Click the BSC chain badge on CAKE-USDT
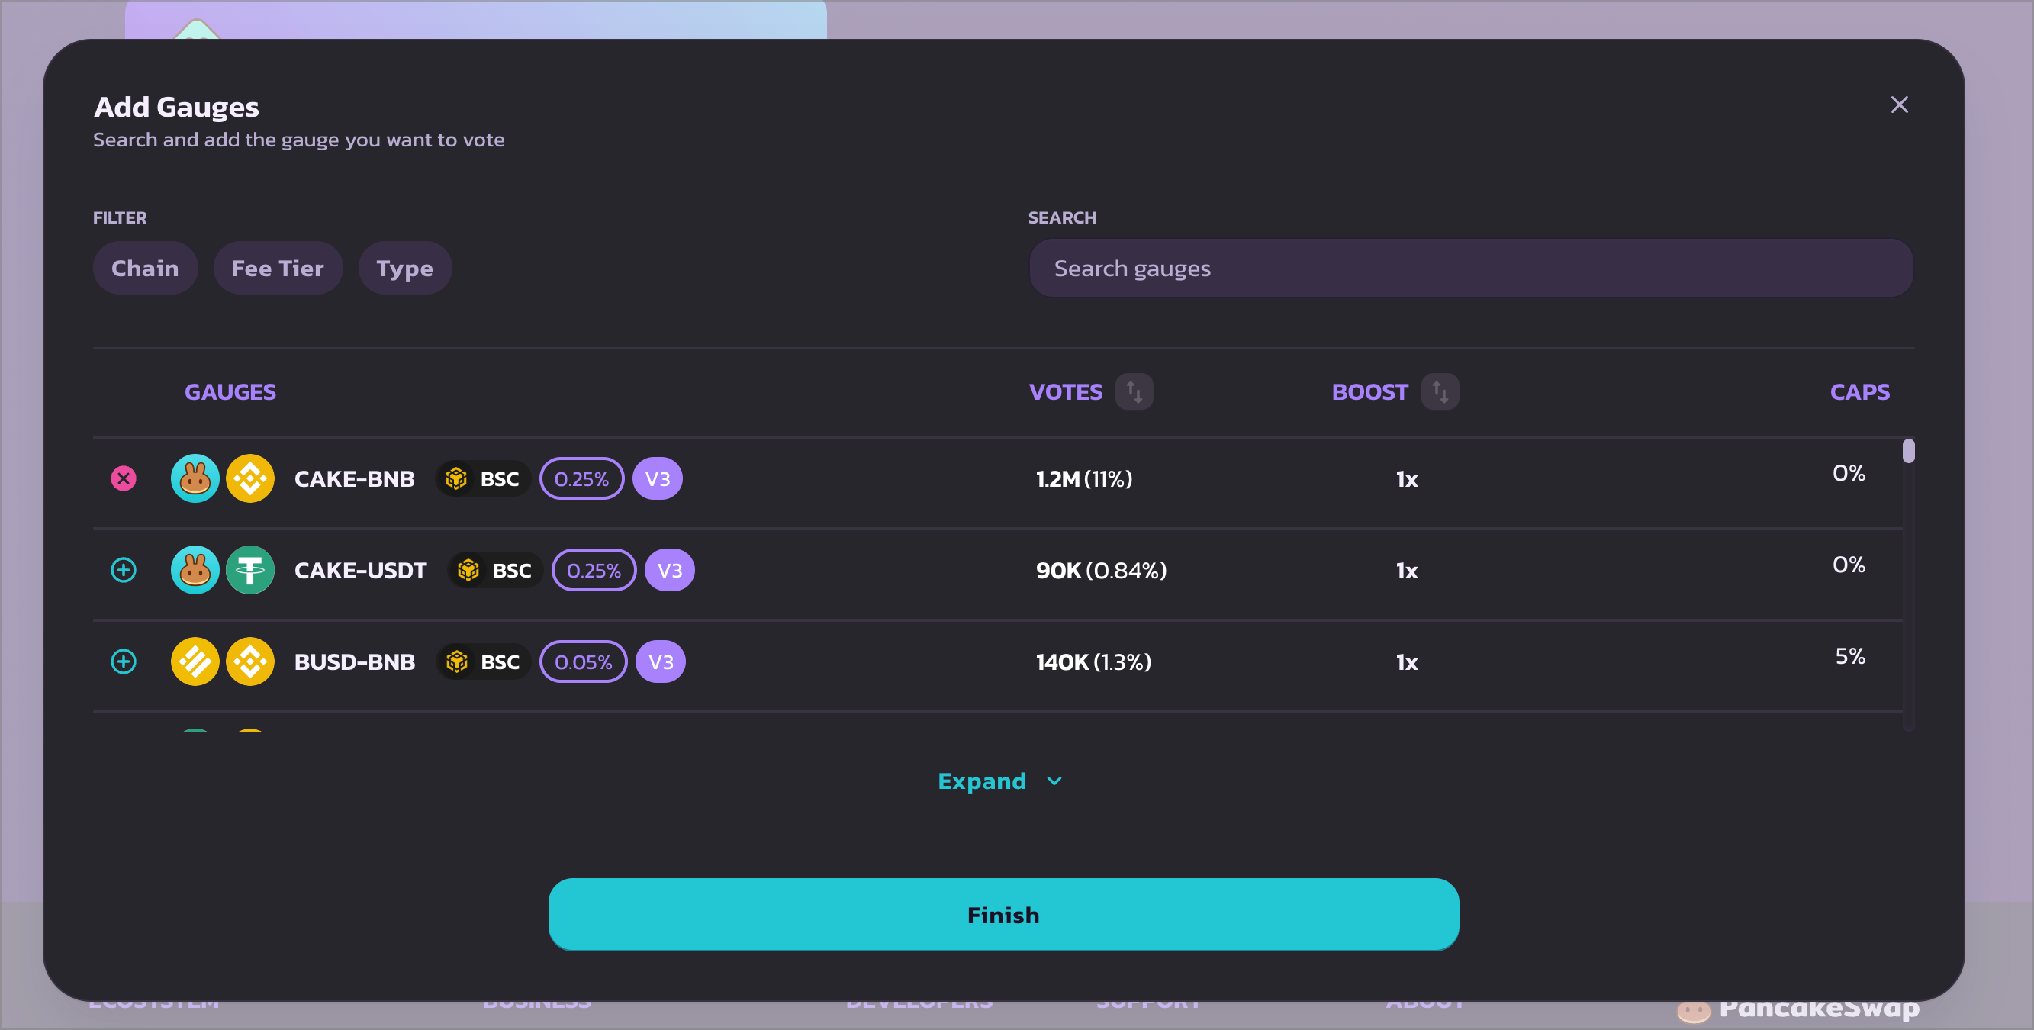 pyautogui.click(x=495, y=570)
